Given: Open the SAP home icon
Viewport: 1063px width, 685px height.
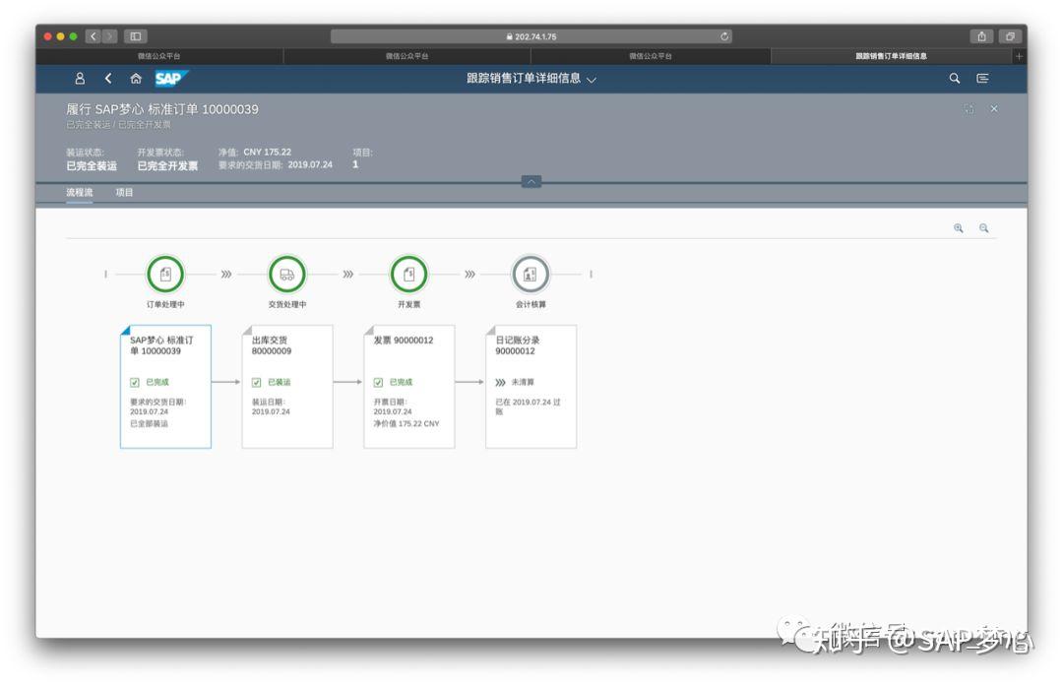Looking at the screenshot, I should click(136, 79).
